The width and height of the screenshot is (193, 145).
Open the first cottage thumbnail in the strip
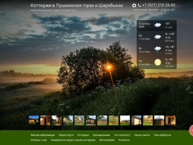(x=34, y=120)
